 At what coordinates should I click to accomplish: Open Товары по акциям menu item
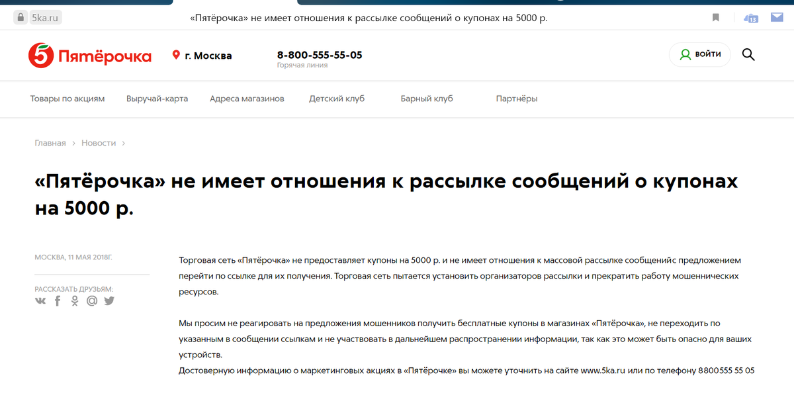(67, 99)
